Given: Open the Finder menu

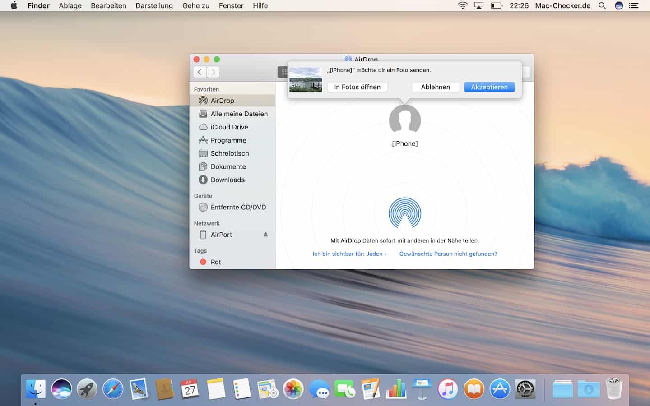Looking at the screenshot, I should point(38,5).
